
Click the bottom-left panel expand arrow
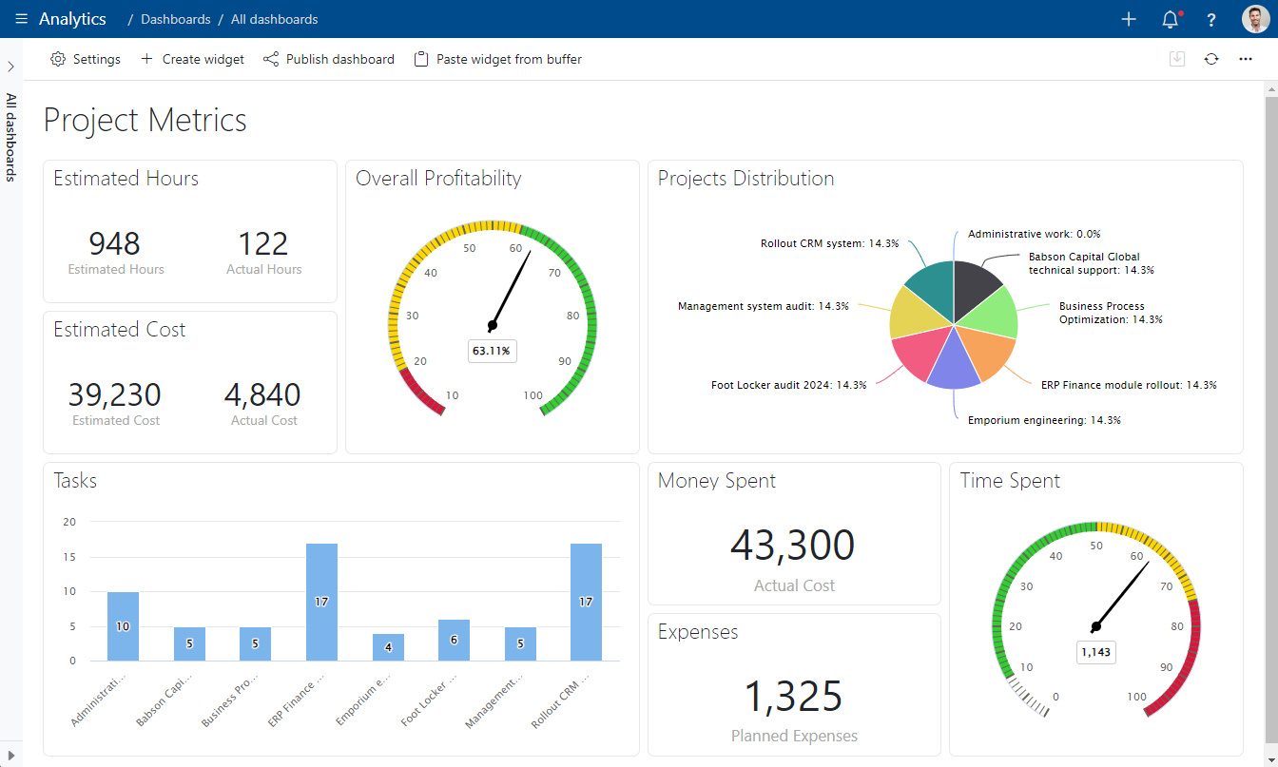point(10,756)
